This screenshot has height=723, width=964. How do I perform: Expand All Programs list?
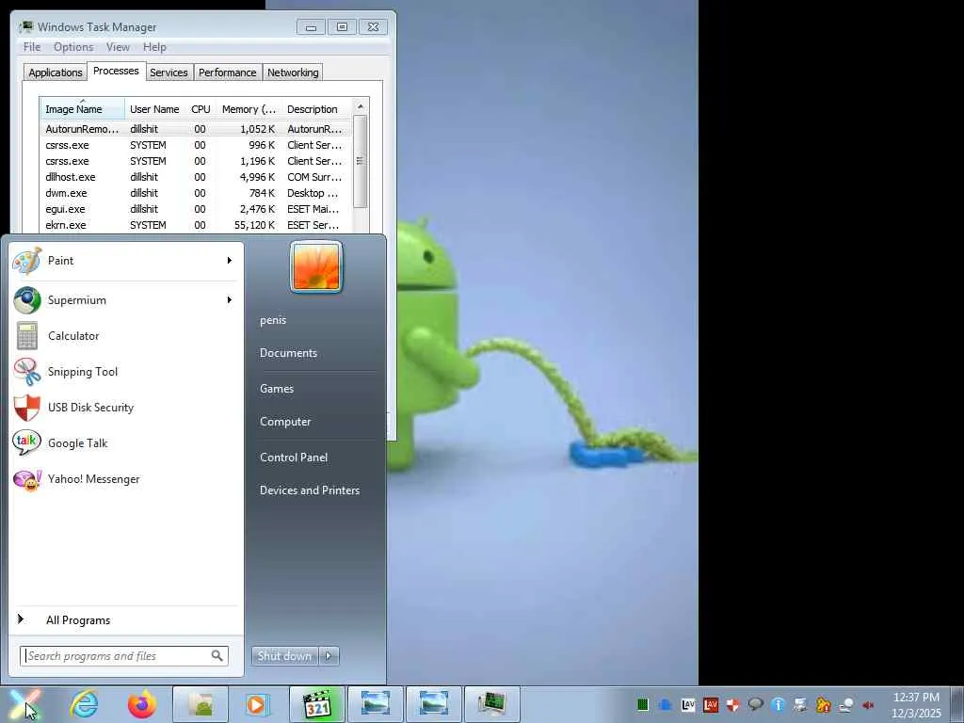pos(125,620)
